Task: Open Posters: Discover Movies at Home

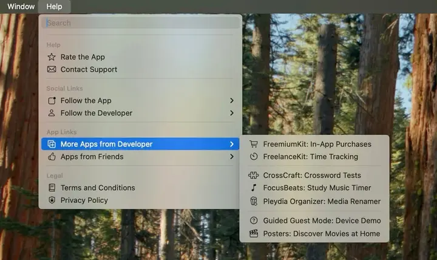Action: (314, 233)
